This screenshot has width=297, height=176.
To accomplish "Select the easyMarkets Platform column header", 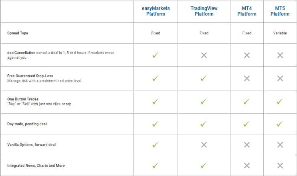I will [156, 11].
